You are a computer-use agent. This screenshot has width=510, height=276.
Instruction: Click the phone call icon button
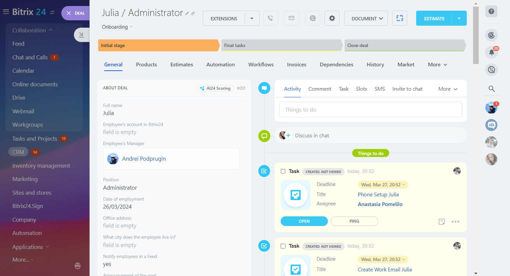tap(271, 18)
